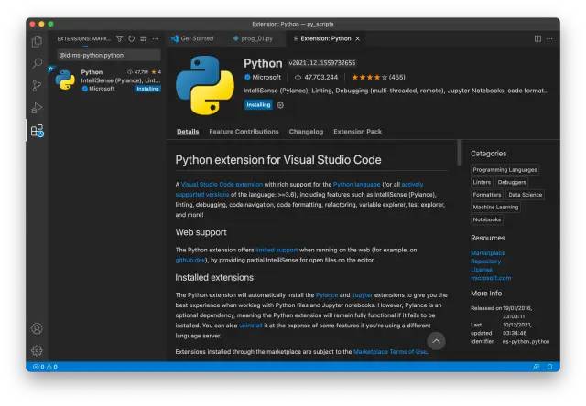
Task: Open Source Control view in activity bar
Action: 37,86
